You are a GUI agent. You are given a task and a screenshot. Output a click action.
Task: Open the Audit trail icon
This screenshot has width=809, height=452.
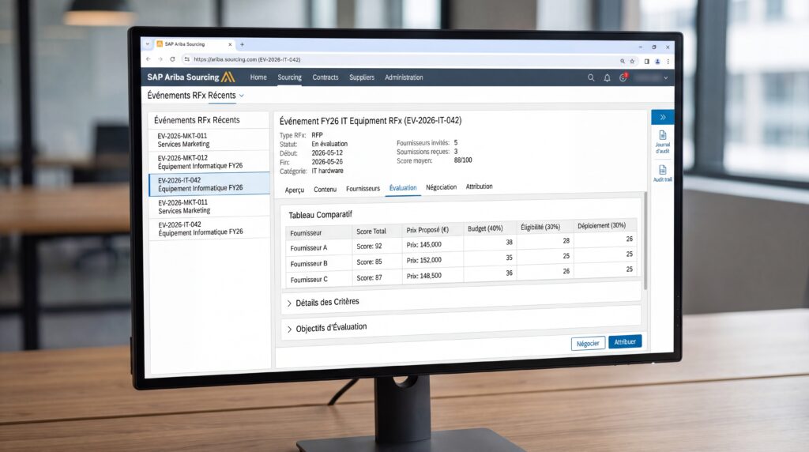tap(663, 173)
